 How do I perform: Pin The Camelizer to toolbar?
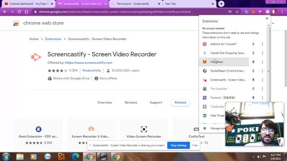click(253, 89)
